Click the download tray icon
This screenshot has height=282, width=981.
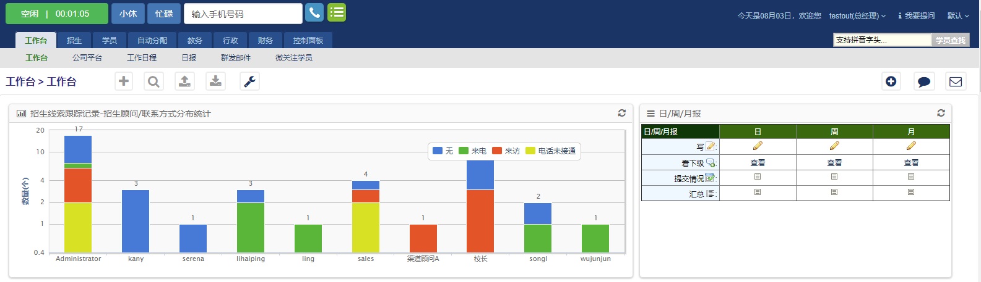point(215,81)
